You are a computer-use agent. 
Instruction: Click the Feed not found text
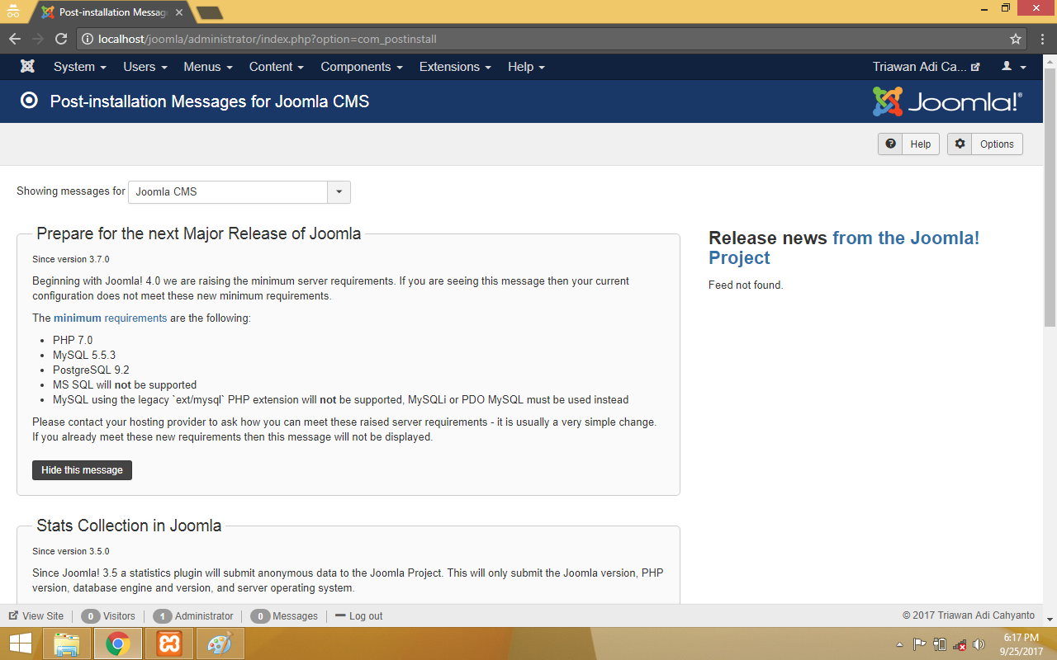pos(746,285)
